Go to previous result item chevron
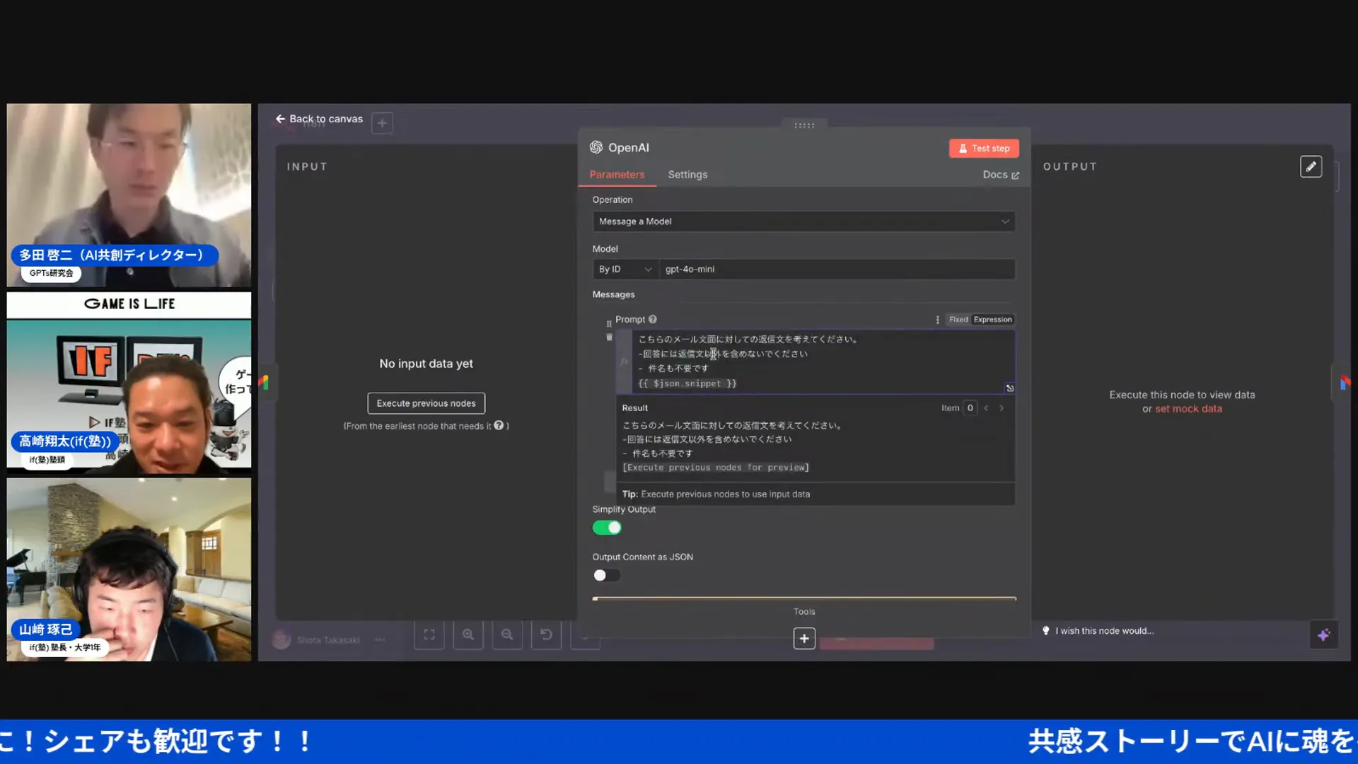This screenshot has height=764, width=1358. point(986,408)
